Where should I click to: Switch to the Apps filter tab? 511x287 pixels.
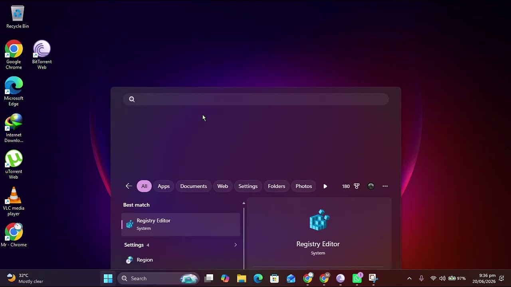(164, 186)
